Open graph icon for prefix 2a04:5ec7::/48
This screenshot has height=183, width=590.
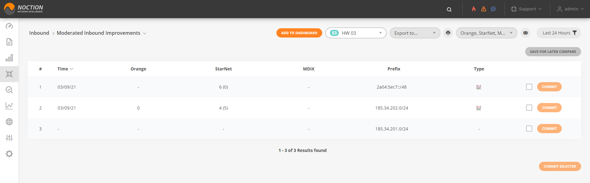pos(479,87)
